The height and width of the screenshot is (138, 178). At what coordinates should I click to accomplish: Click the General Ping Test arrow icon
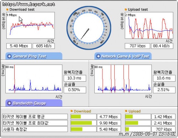[x=9, y=56]
